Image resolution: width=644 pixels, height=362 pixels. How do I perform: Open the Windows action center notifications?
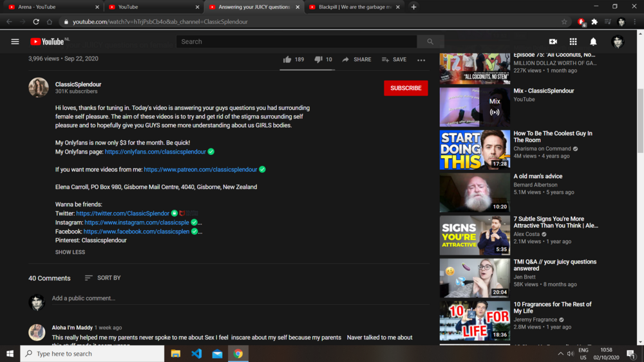631,354
